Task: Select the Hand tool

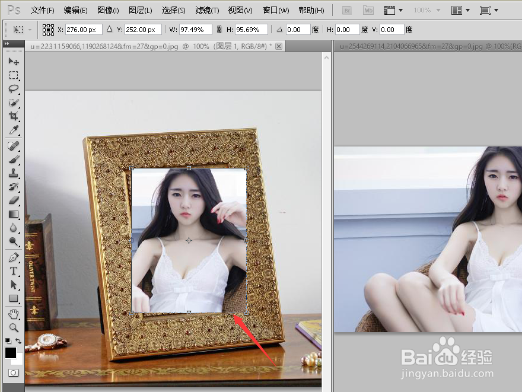Action: coord(13,314)
